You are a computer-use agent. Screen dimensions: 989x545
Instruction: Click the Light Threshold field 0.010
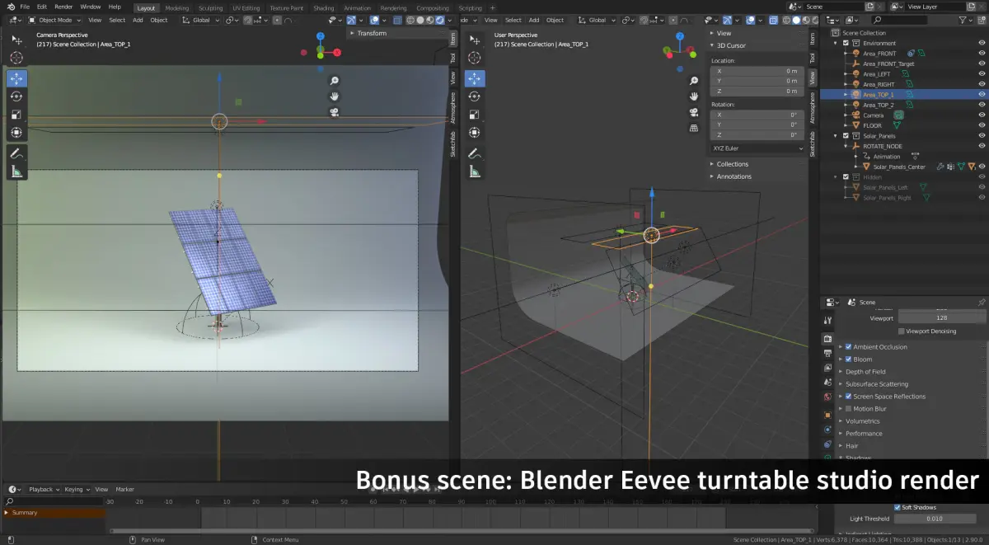[934, 519]
